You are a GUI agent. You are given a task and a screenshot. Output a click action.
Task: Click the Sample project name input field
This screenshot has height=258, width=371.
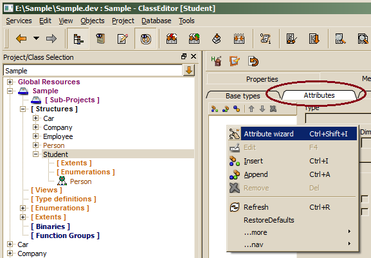click(x=93, y=71)
